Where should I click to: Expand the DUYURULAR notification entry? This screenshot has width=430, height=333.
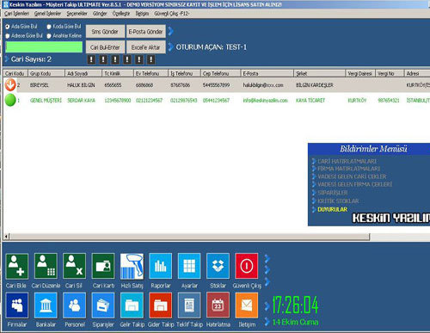tap(332, 209)
